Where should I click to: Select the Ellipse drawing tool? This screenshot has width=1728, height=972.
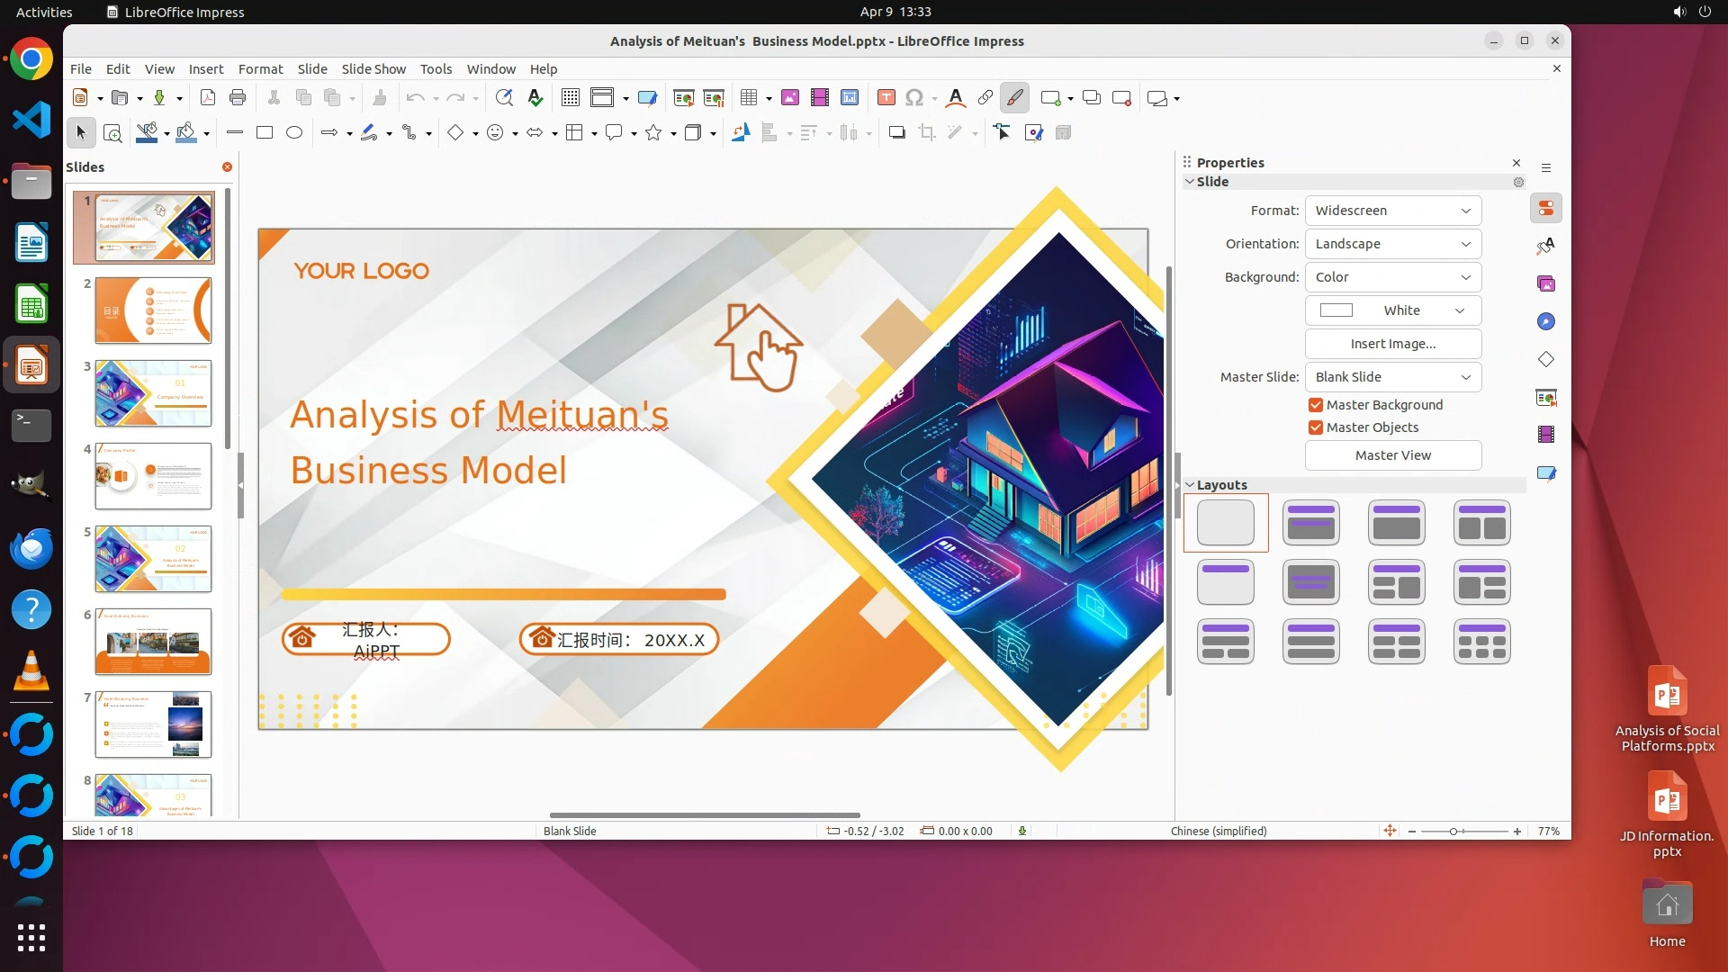[x=294, y=133]
